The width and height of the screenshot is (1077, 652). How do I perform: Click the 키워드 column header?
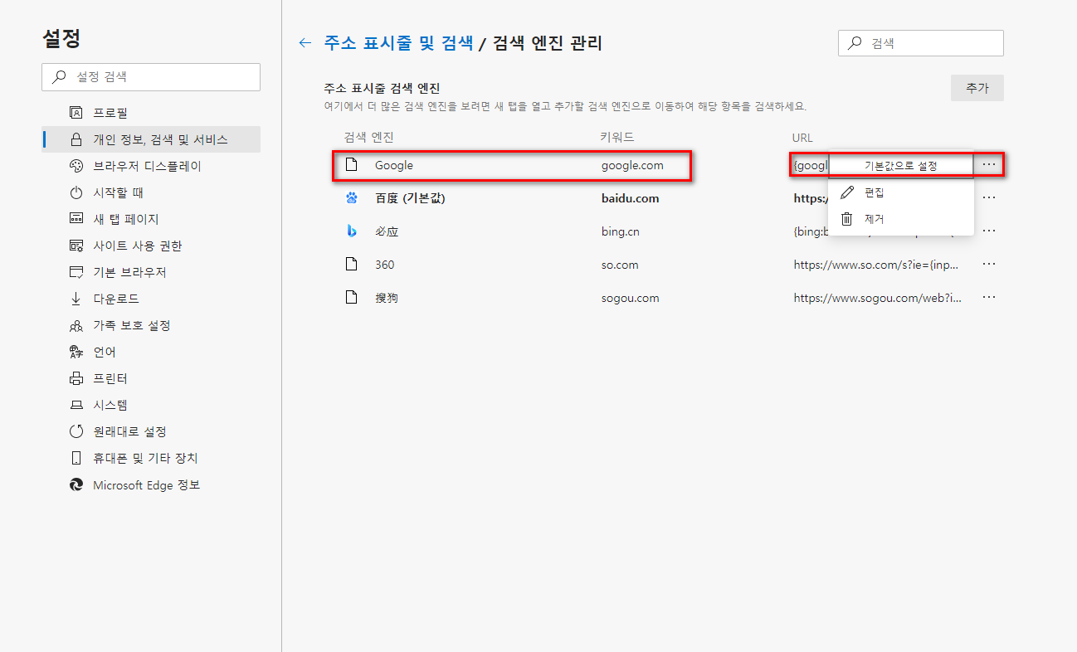pos(617,137)
